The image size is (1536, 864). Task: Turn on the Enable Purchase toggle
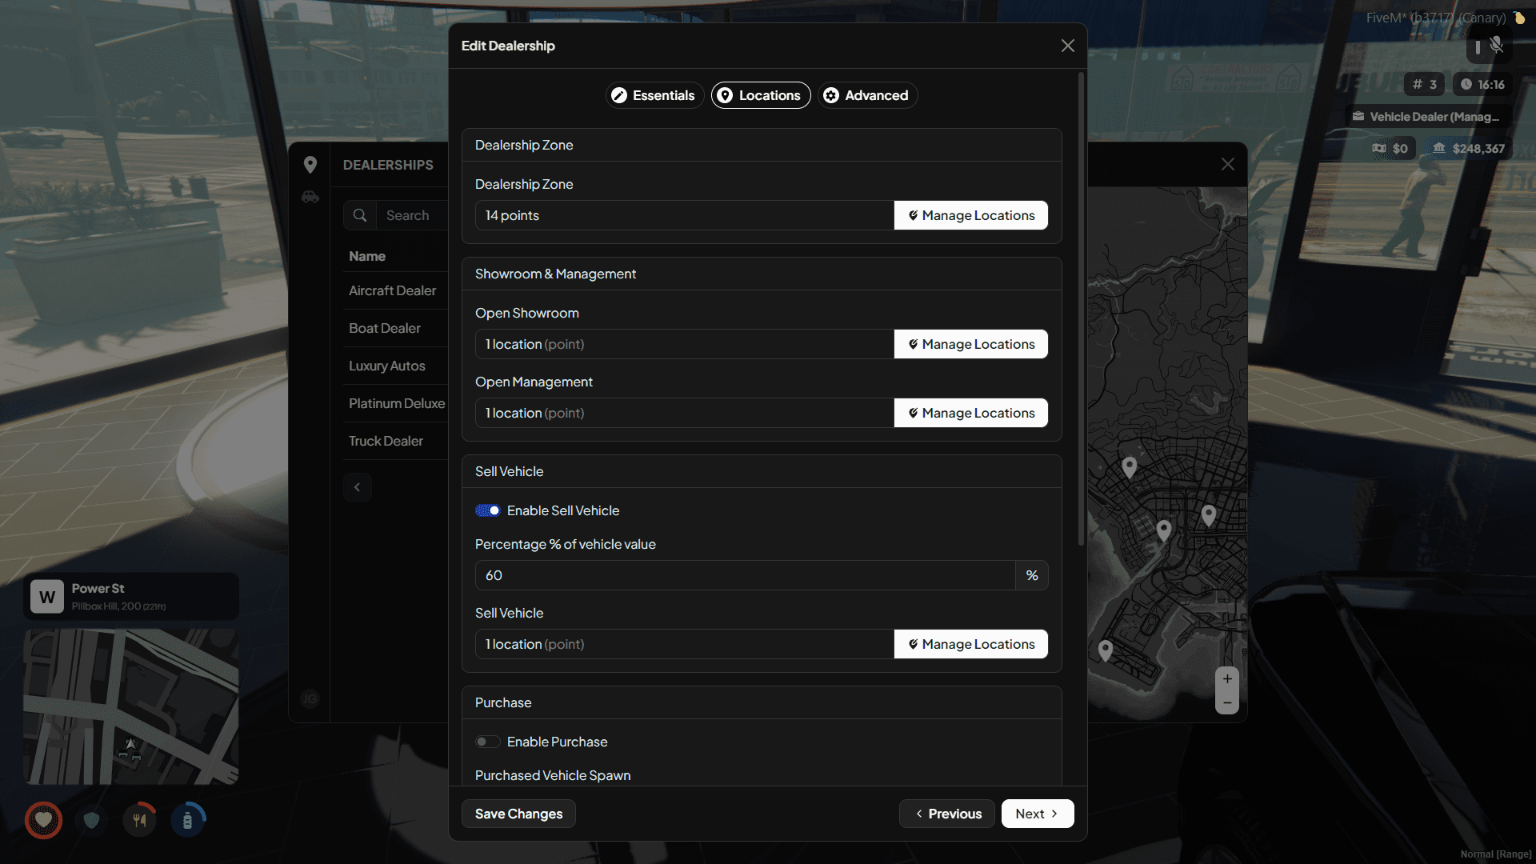tap(488, 742)
